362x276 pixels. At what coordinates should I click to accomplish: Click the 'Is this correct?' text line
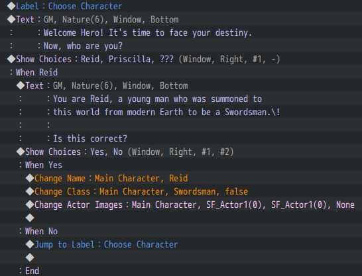click(x=181, y=138)
